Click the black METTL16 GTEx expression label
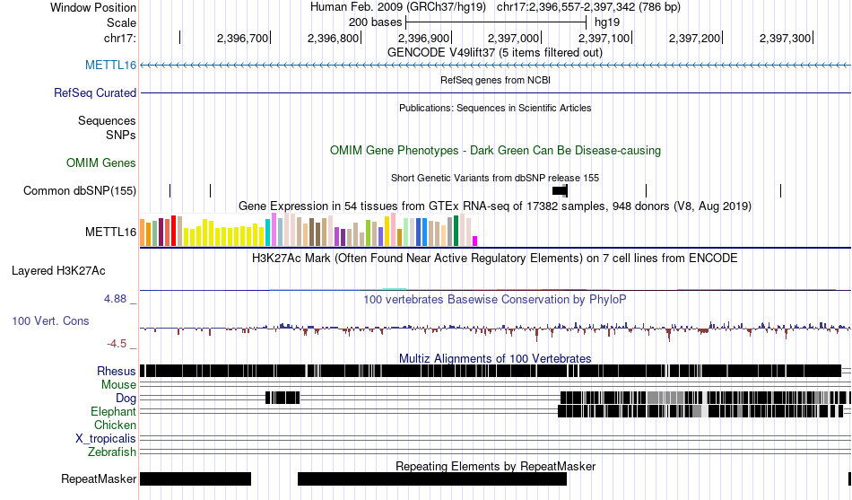Screen dimensions: 852x500 [x=110, y=232]
